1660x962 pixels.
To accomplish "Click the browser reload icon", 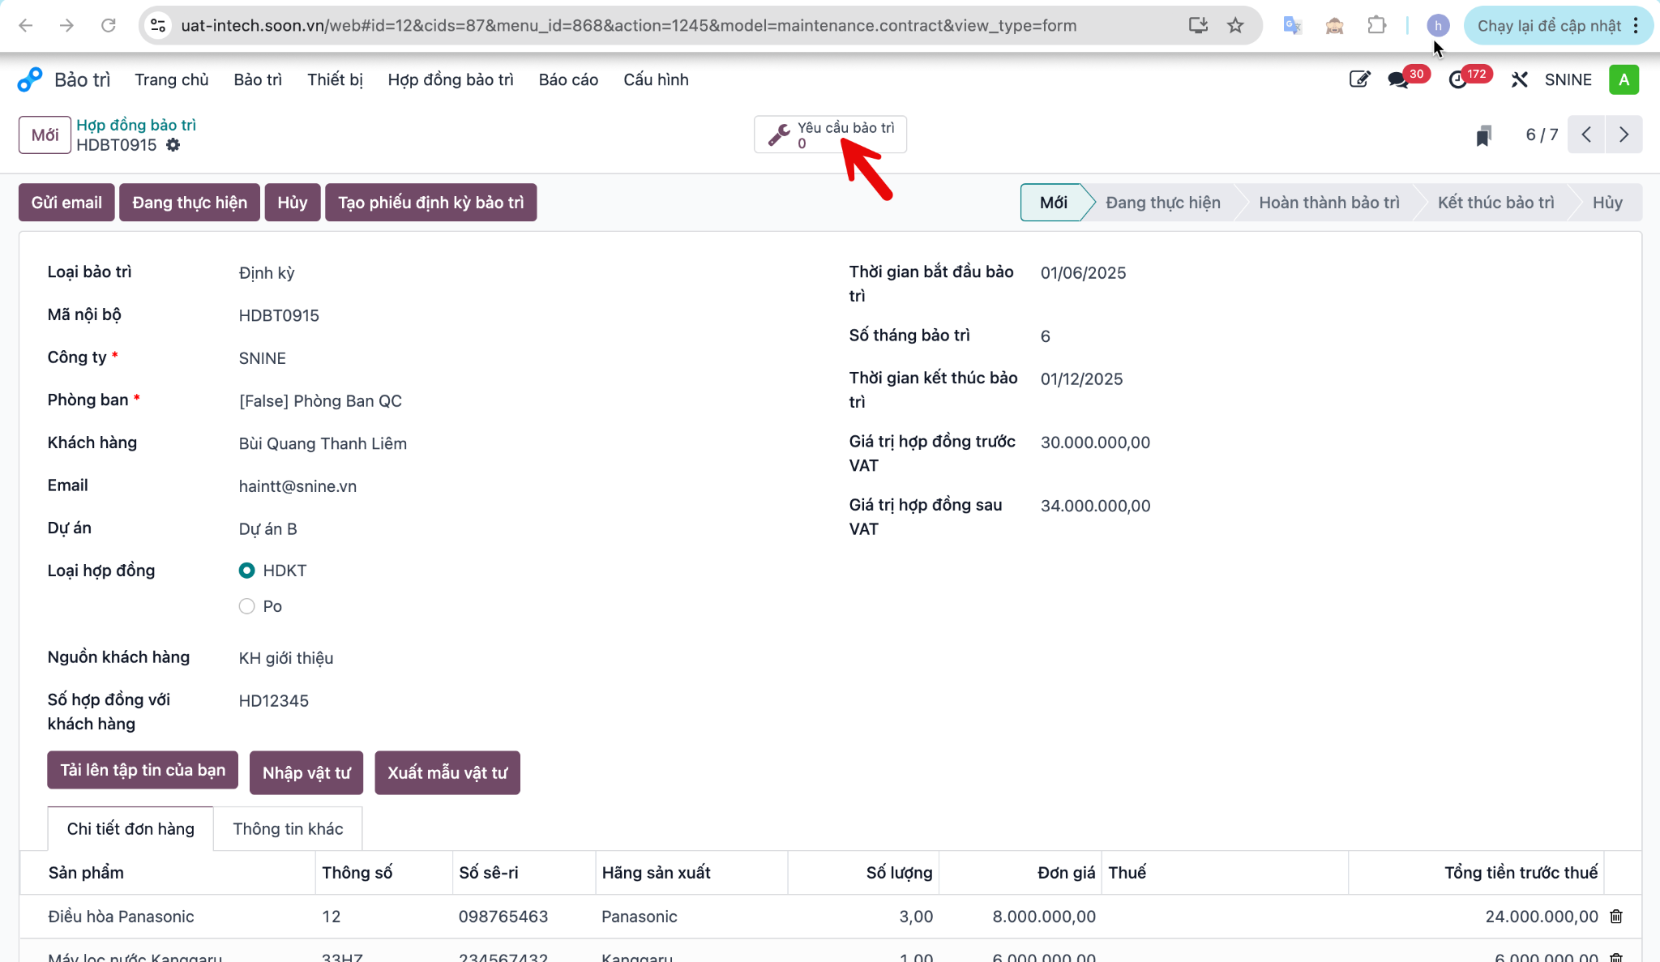I will 109,25.
